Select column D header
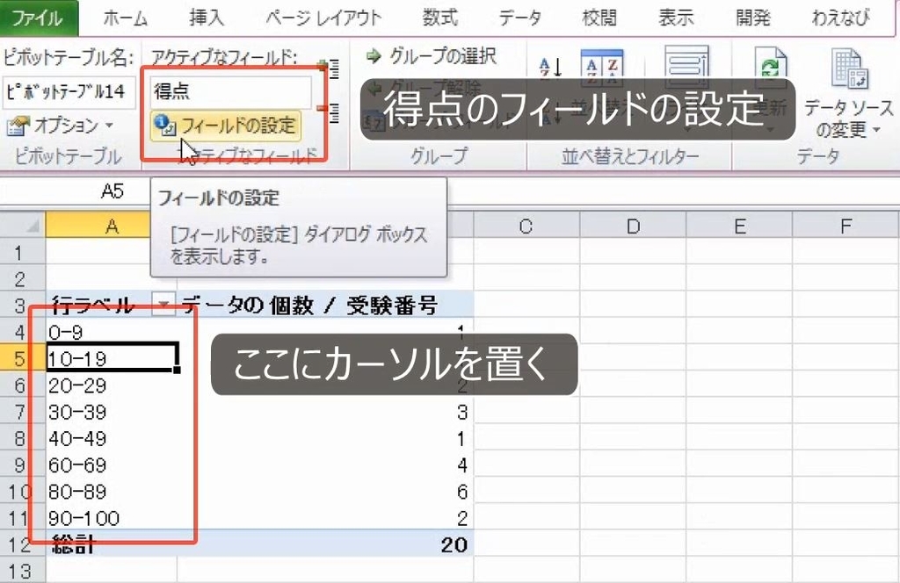The image size is (900, 583). [633, 226]
